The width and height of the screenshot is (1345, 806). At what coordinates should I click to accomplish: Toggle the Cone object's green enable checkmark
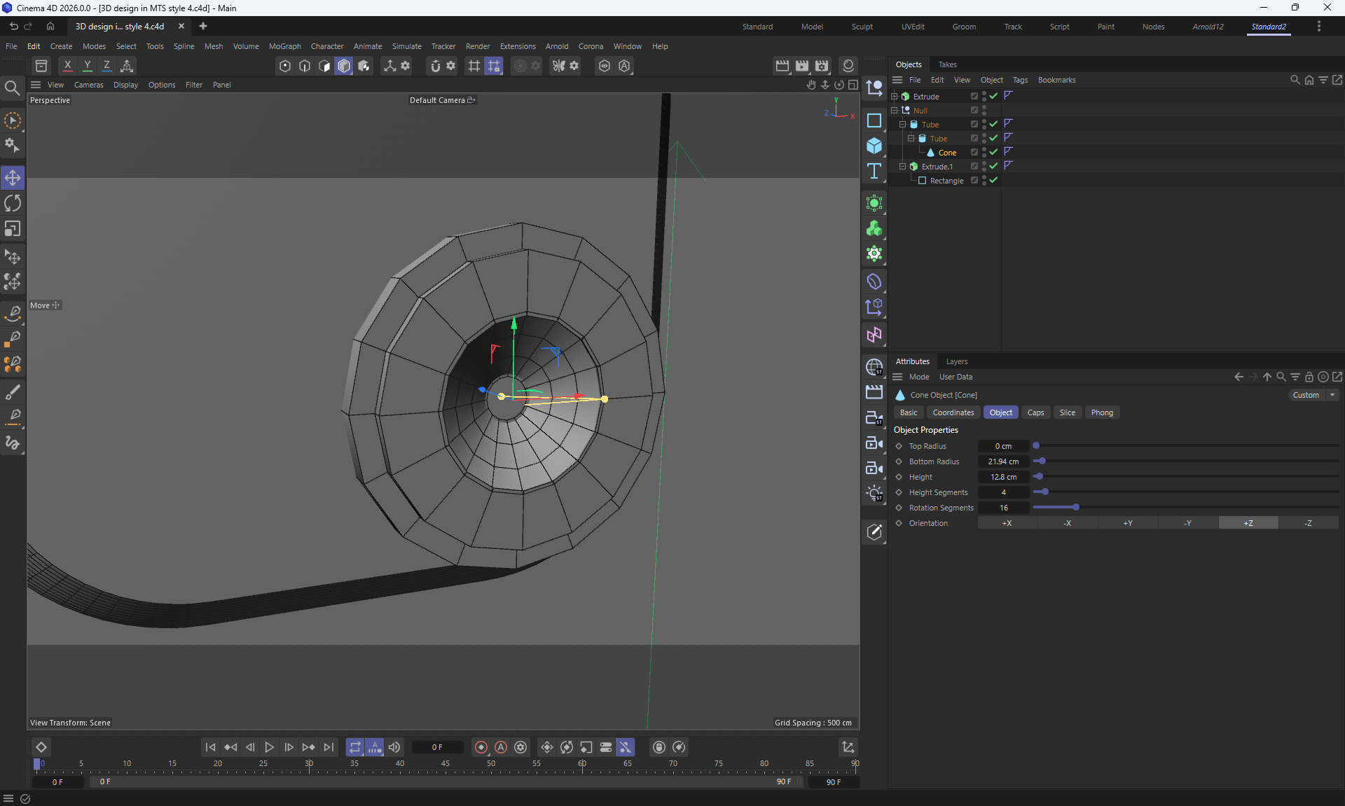pyautogui.click(x=993, y=152)
